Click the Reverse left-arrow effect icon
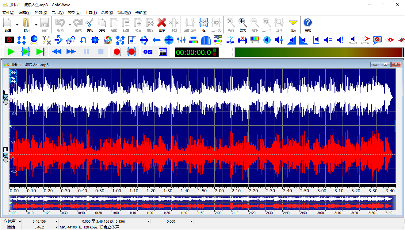 click(x=157, y=40)
